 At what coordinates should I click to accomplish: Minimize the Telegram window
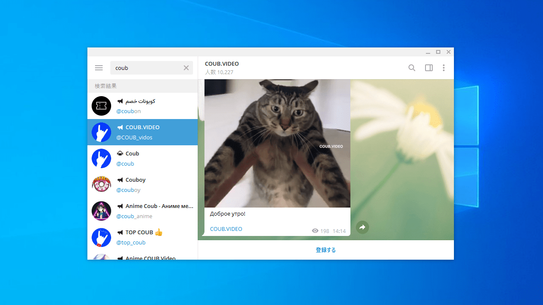tap(428, 52)
